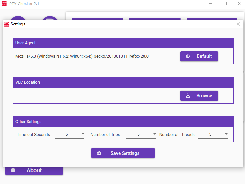Focus the User Agent text field
Screen dimensions: 245x184
coord(86,56)
